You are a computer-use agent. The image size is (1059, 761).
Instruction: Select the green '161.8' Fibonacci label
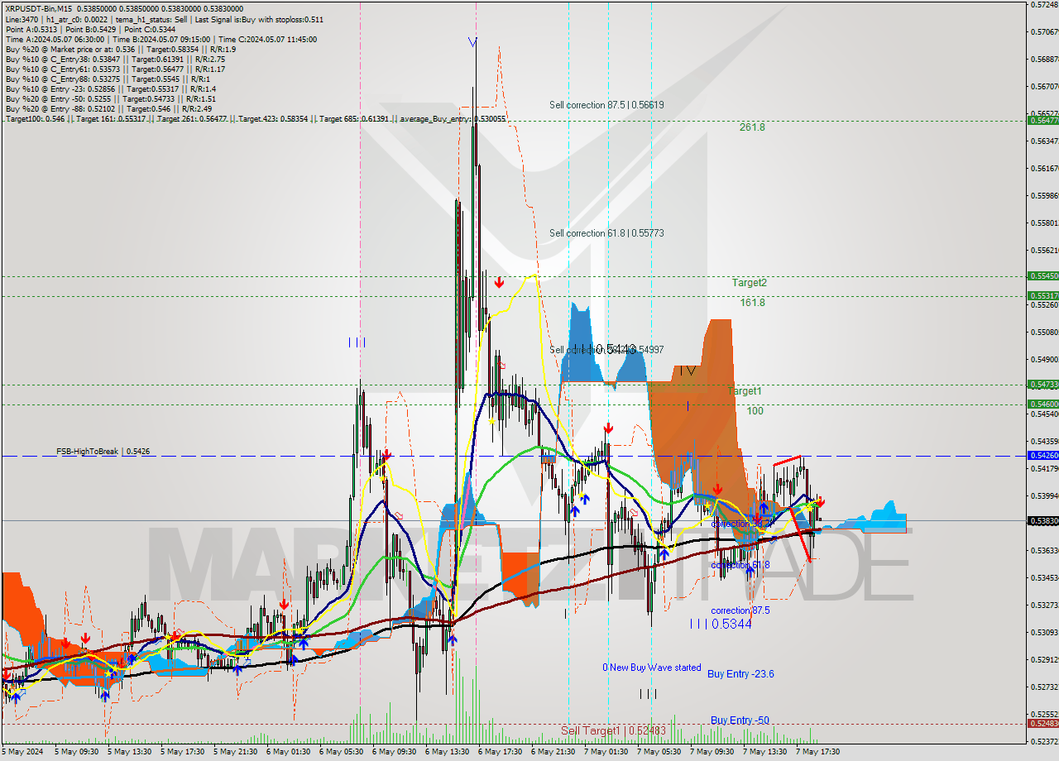tap(752, 303)
